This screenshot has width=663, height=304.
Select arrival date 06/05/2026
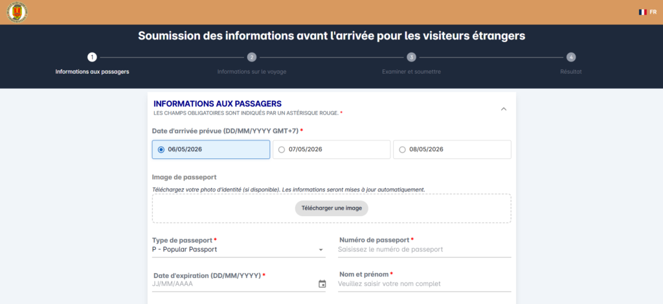tap(211, 149)
